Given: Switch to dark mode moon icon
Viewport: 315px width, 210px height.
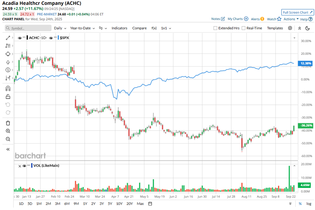Looking at the screenshot, I should coord(307,28).
